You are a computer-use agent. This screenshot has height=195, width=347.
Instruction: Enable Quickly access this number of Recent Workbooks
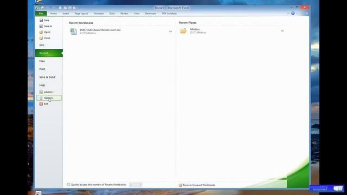point(68,185)
